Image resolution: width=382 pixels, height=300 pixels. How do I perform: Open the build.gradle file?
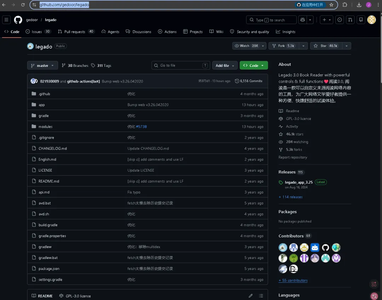tap(48, 225)
